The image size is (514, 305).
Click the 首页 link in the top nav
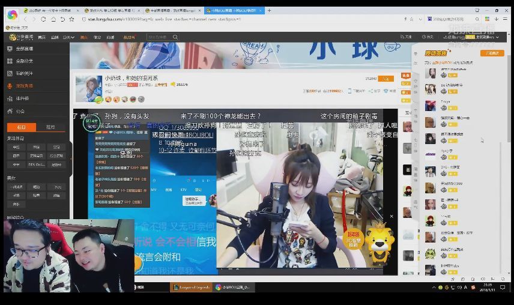click(x=41, y=37)
